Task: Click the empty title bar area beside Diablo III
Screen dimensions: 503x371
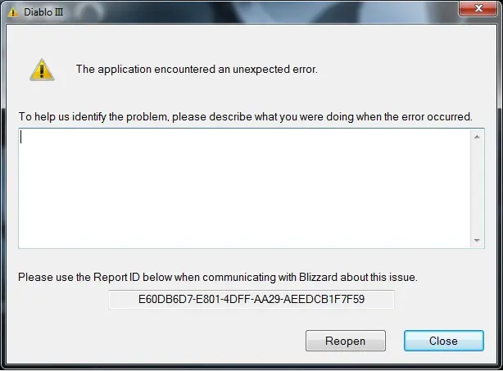Action: point(256,12)
